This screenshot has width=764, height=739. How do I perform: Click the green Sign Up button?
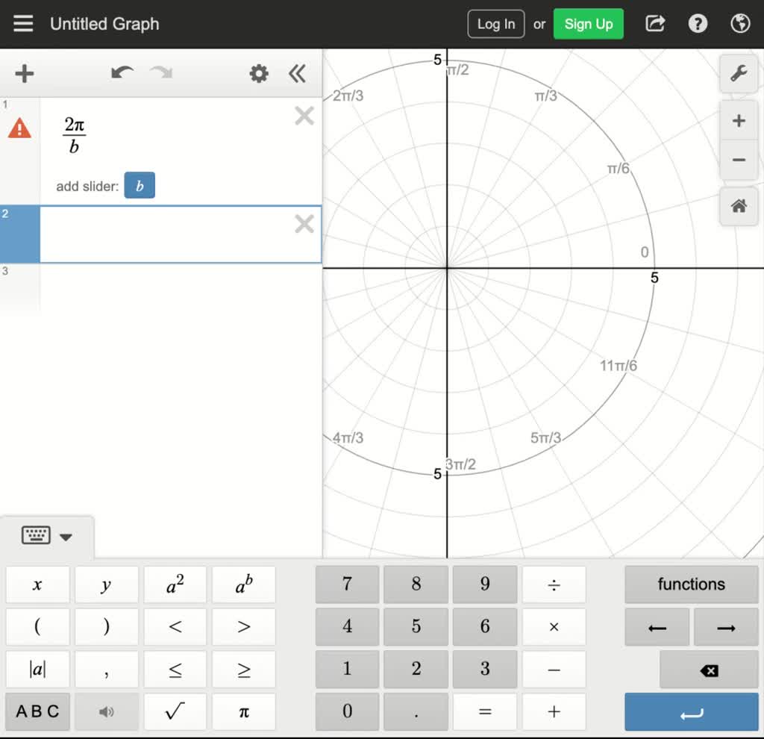(x=588, y=24)
